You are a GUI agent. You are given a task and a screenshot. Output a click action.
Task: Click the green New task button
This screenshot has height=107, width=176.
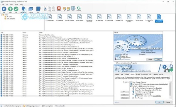10,10
